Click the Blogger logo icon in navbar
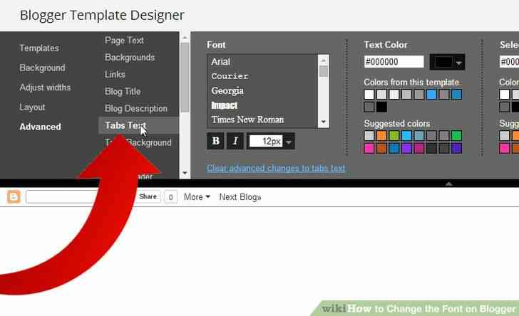 [x=14, y=197]
